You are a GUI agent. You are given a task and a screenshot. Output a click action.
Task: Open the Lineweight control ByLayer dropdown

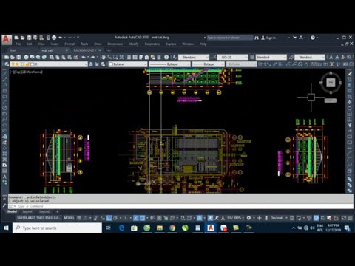tap(209, 64)
